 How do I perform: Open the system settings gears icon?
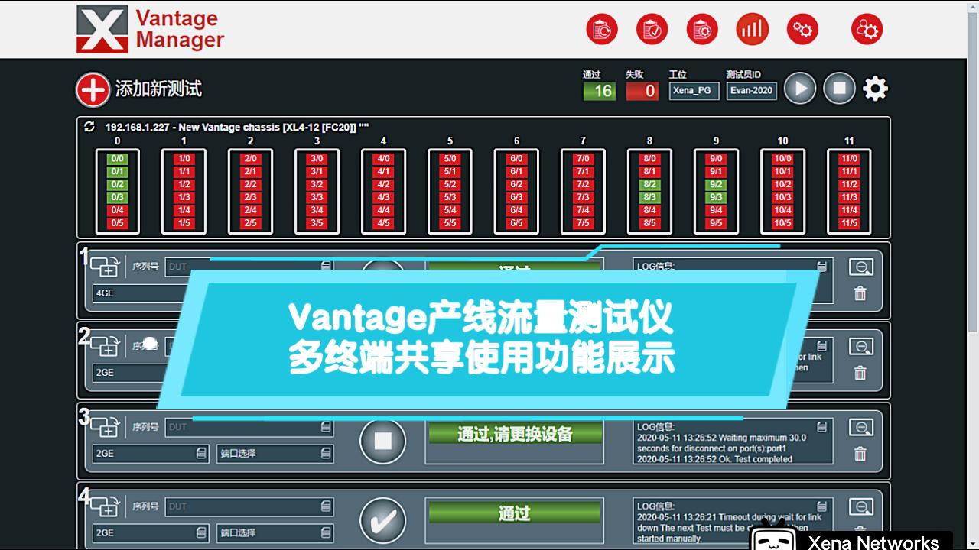tap(802, 29)
